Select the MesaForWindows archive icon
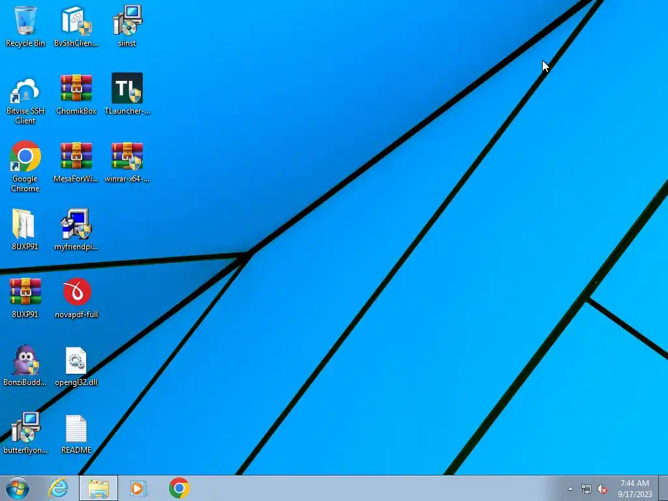The height and width of the screenshot is (501, 668). [76, 162]
